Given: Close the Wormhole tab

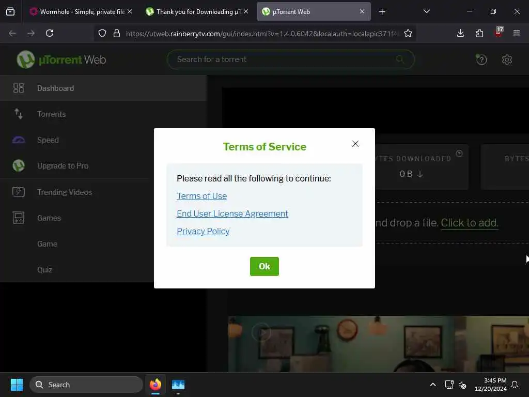Looking at the screenshot, I should pyautogui.click(x=130, y=11).
